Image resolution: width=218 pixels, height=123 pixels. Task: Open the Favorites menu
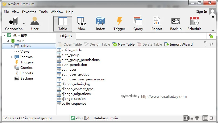[x=29, y=12]
